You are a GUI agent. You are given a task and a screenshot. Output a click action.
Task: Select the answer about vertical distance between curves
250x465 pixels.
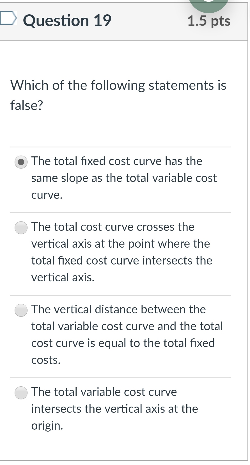point(21,311)
